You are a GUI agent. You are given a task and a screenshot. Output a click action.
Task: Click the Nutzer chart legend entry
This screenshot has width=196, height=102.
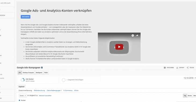[22, 100]
